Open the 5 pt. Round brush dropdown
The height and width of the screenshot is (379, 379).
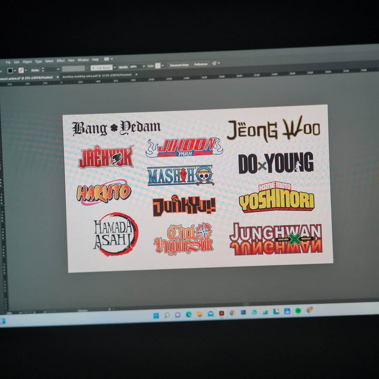point(115,67)
